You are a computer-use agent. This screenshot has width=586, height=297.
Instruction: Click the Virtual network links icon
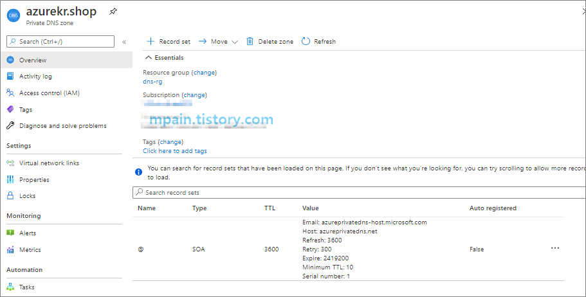point(10,163)
